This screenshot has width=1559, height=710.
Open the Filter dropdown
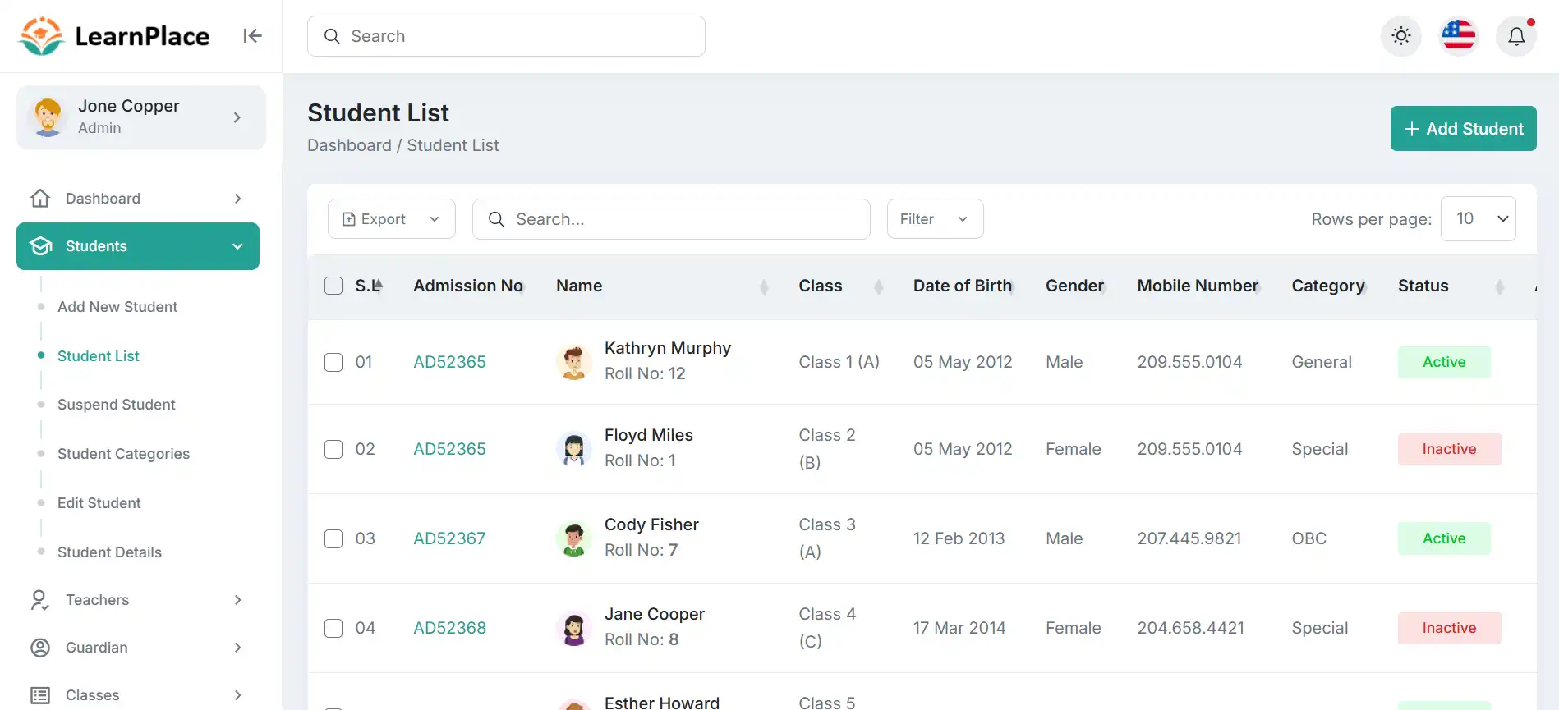pos(936,219)
